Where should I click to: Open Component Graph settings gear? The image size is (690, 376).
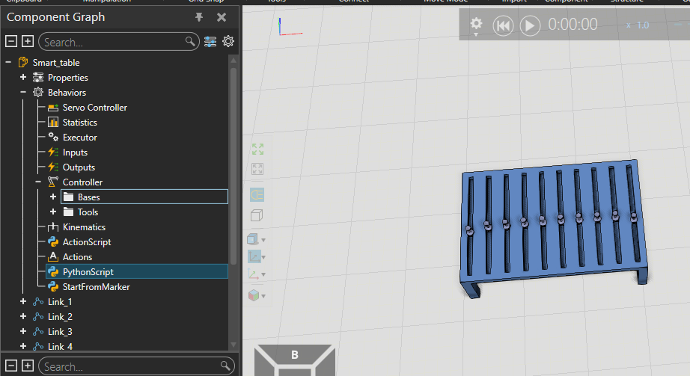[228, 41]
